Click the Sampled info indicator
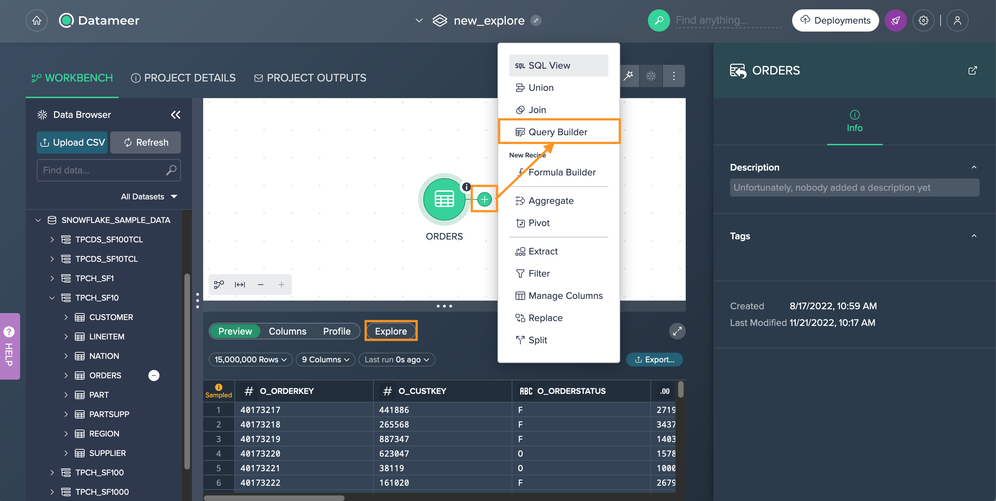Image resolution: width=996 pixels, height=501 pixels. tap(218, 391)
